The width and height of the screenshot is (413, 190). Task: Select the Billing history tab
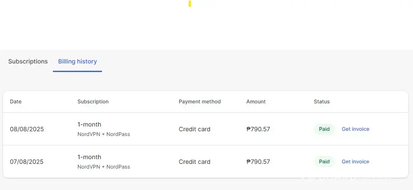(x=77, y=61)
